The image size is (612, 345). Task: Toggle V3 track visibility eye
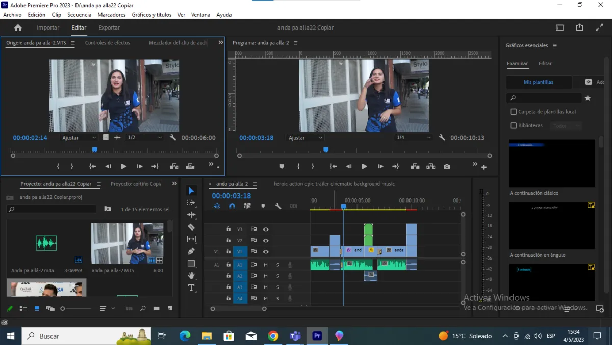tap(266, 229)
